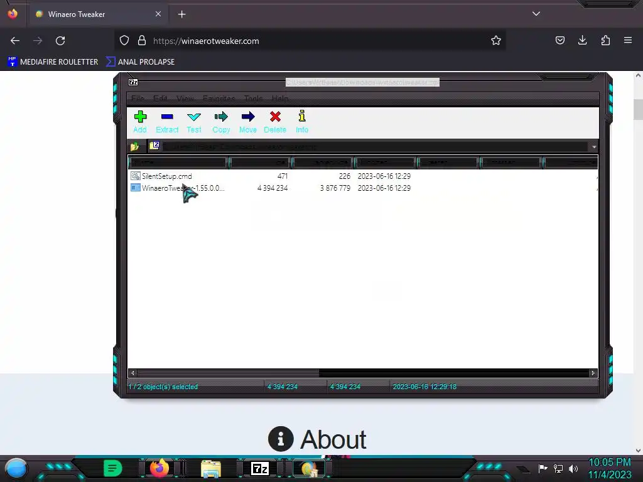Reload the Winaero Tweaker page
643x482 pixels.
point(60,41)
